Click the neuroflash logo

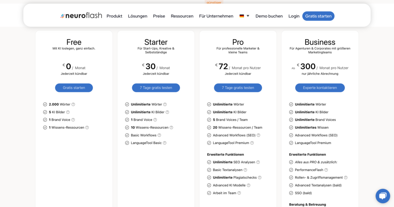81,16
